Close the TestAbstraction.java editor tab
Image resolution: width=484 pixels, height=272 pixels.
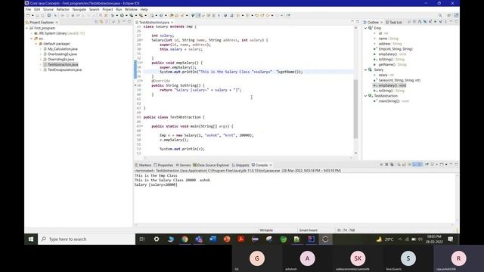172,22
